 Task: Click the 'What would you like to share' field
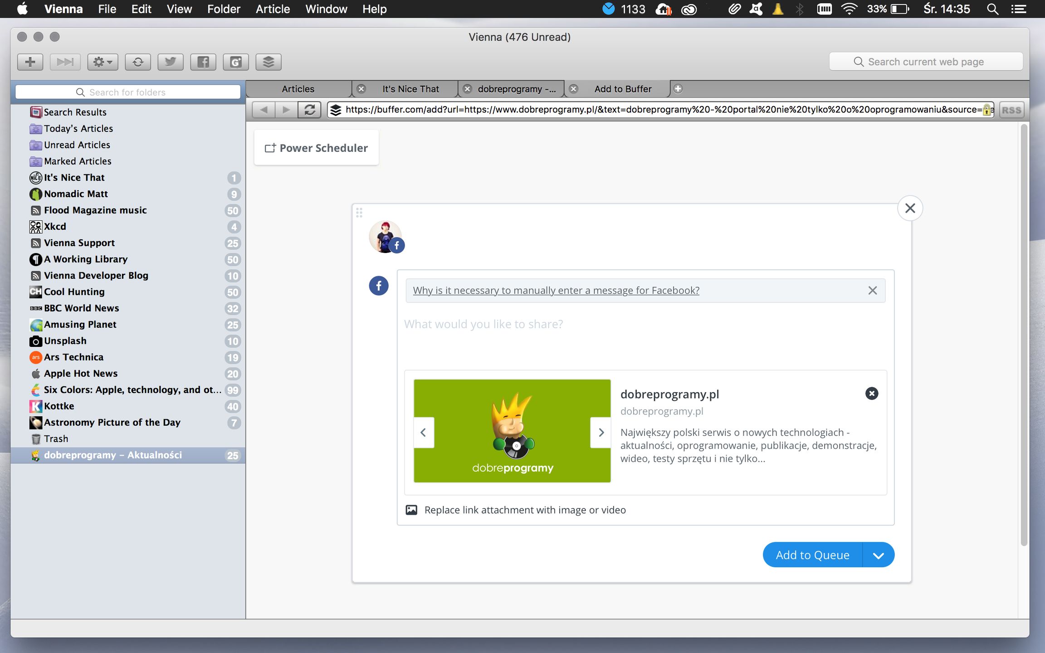coord(483,324)
